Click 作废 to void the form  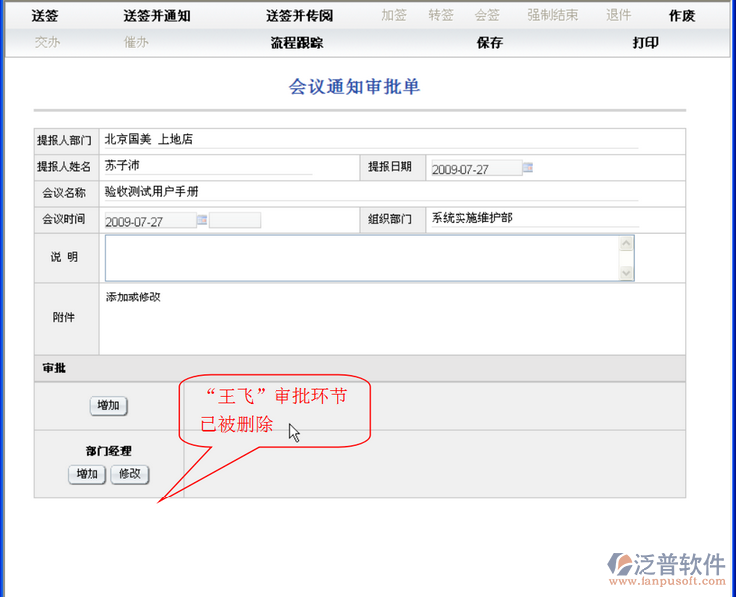tap(682, 16)
